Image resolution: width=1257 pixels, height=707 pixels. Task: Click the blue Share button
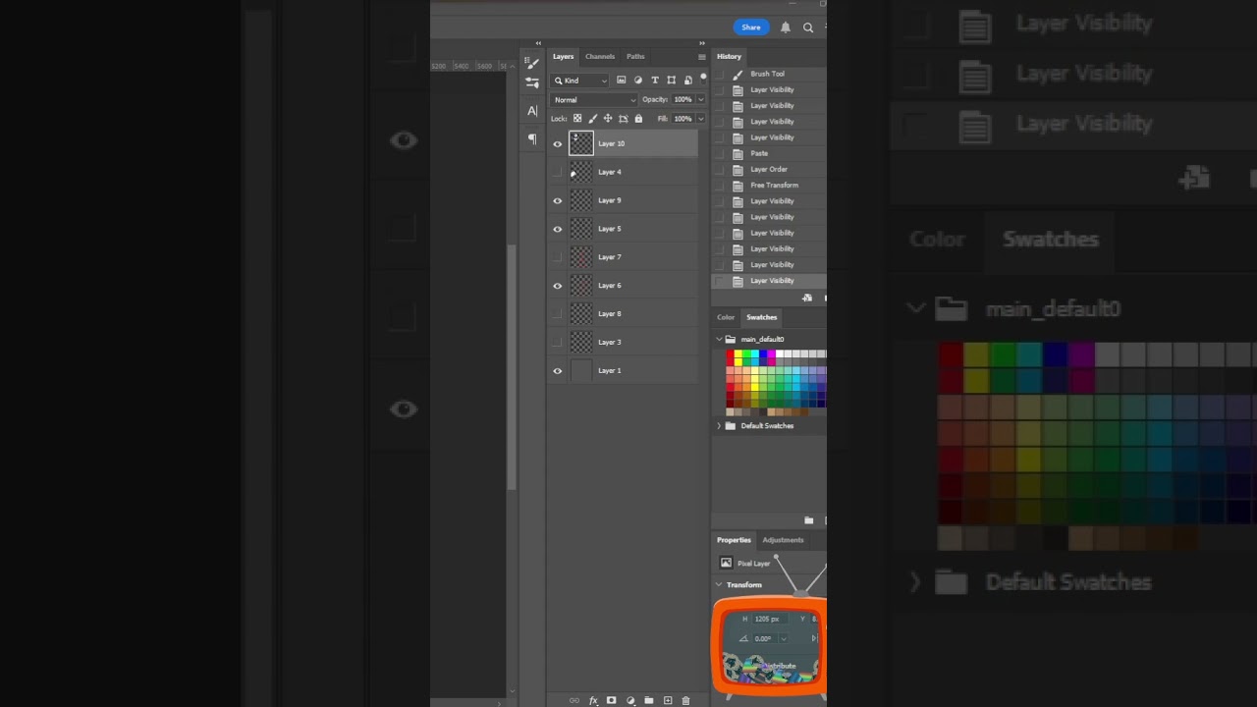[751, 27]
